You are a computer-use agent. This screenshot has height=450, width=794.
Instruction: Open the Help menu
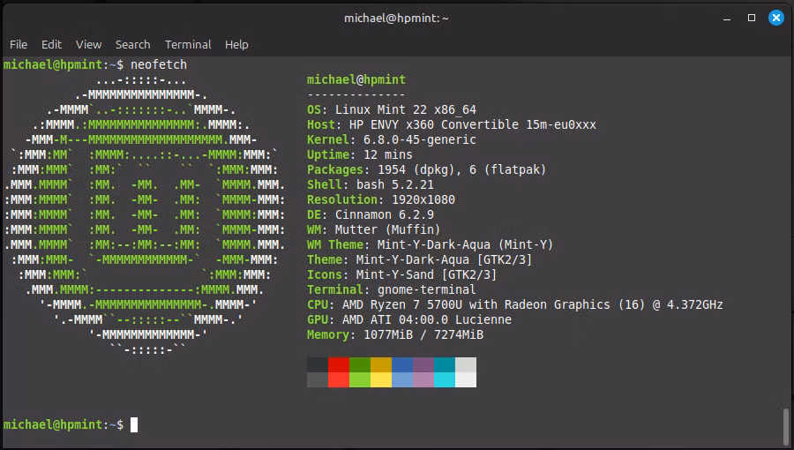pos(236,44)
